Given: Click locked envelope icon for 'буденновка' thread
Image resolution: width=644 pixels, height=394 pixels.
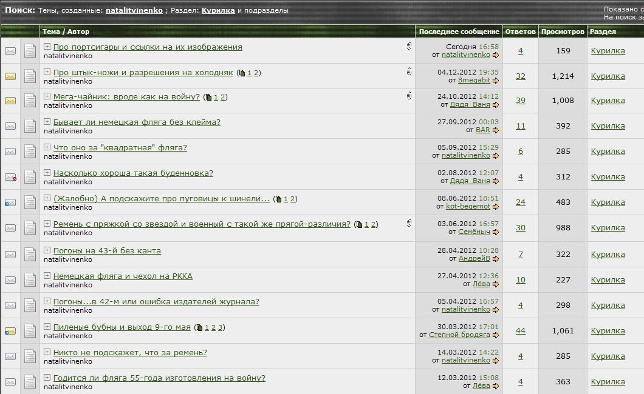Looking at the screenshot, I should [x=10, y=177].
